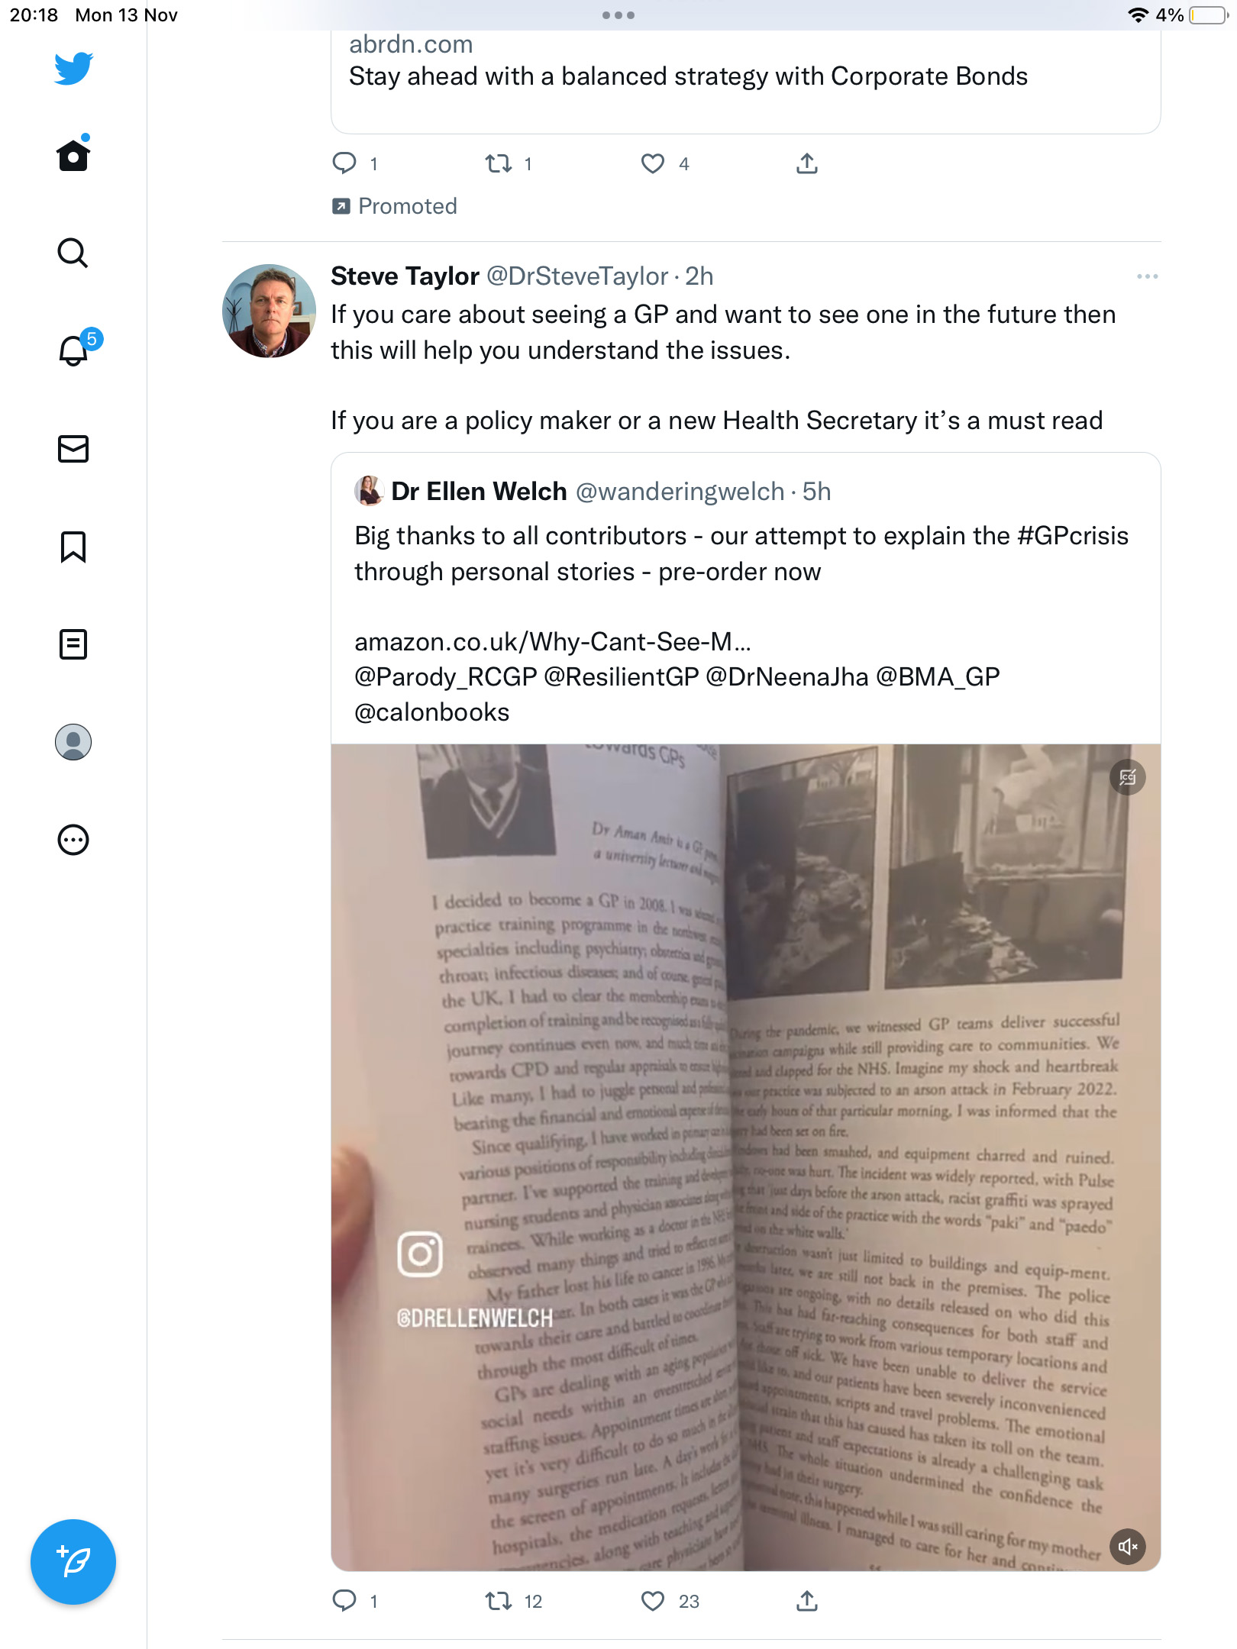
Task: Open Steve Taylor tweet's three-dot options
Action: [x=1147, y=276]
